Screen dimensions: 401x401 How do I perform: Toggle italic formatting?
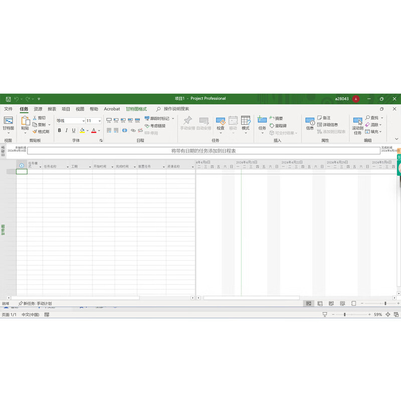67,130
